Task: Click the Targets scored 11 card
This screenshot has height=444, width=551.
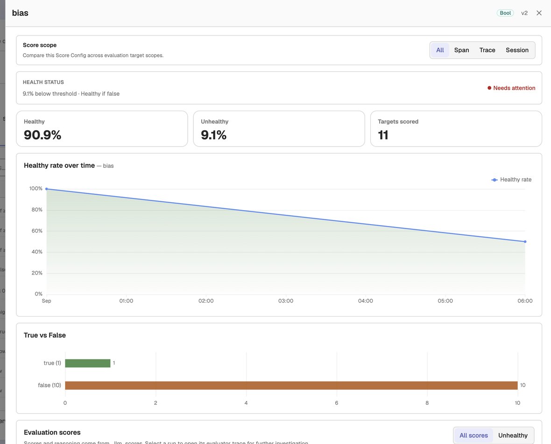Action: pyautogui.click(x=456, y=129)
